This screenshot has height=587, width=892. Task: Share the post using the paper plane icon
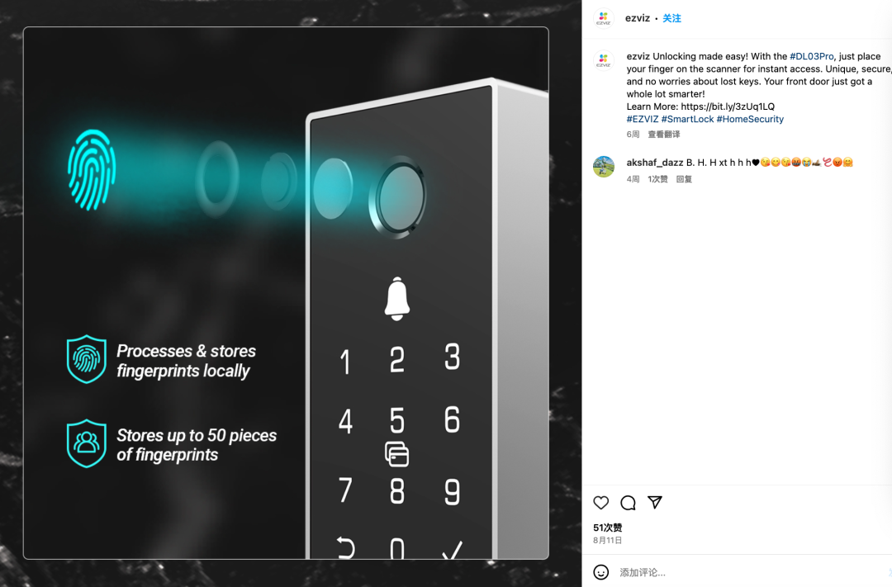pos(655,502)
